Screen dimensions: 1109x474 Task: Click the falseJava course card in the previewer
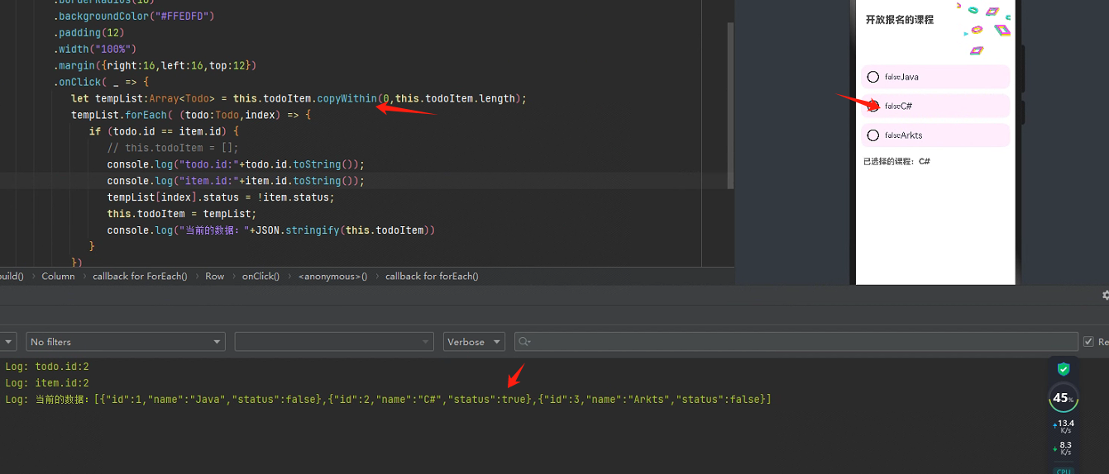tap(935, 77)
